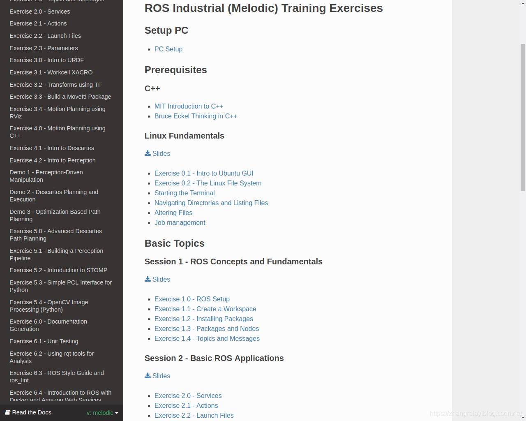Select sidebar Exercise 6.1 - Unit Testing
This screenshot has width=526, height=421.
[62, 341]
